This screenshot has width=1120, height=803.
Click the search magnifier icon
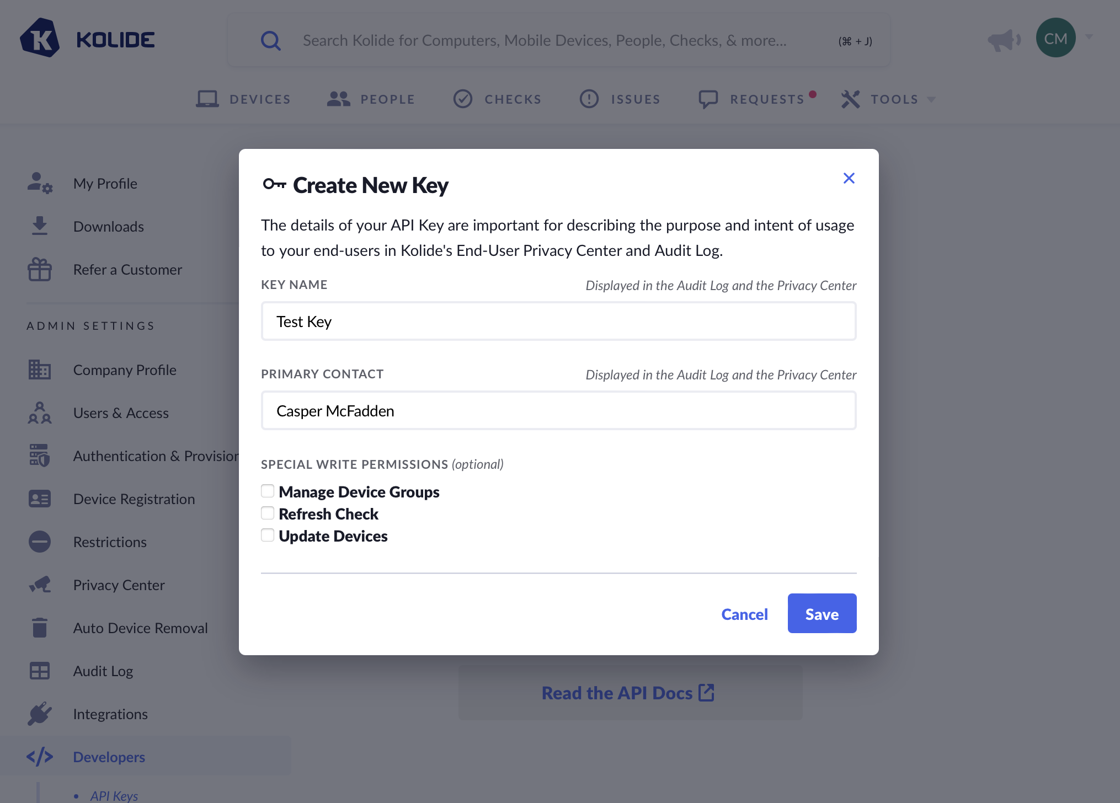point(270,40)
